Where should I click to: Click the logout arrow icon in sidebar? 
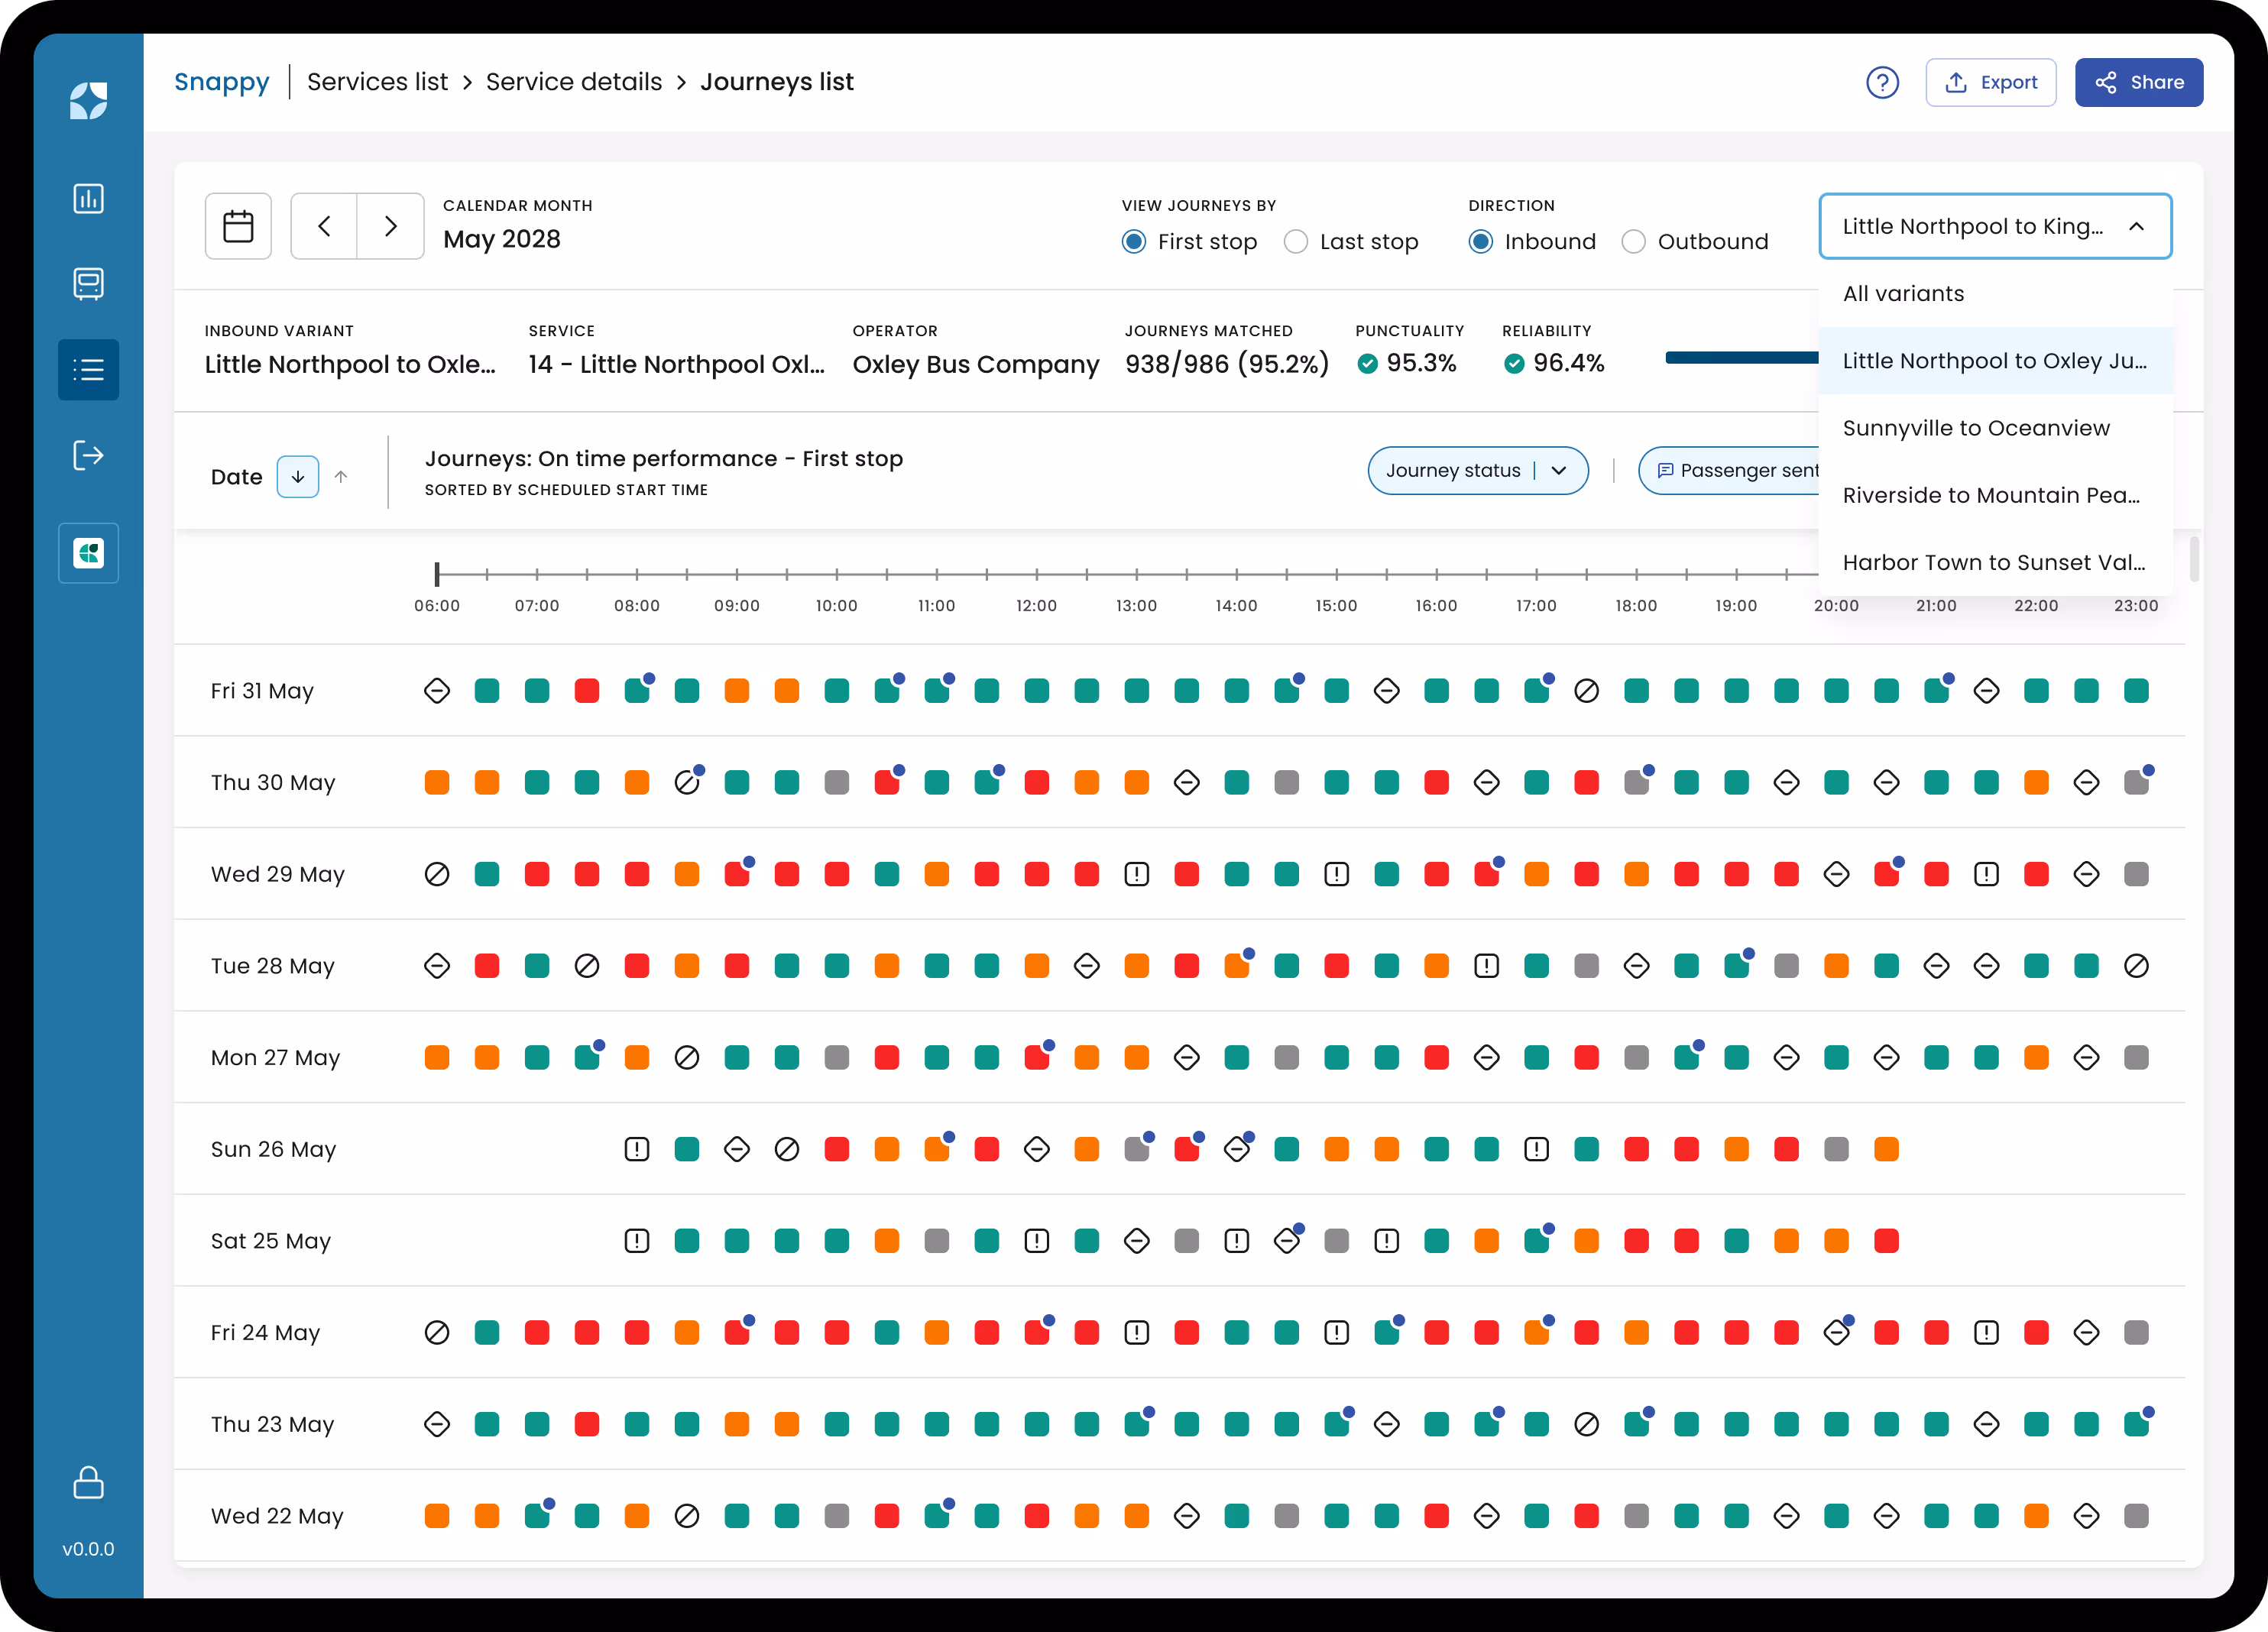[x=88, y=456]
